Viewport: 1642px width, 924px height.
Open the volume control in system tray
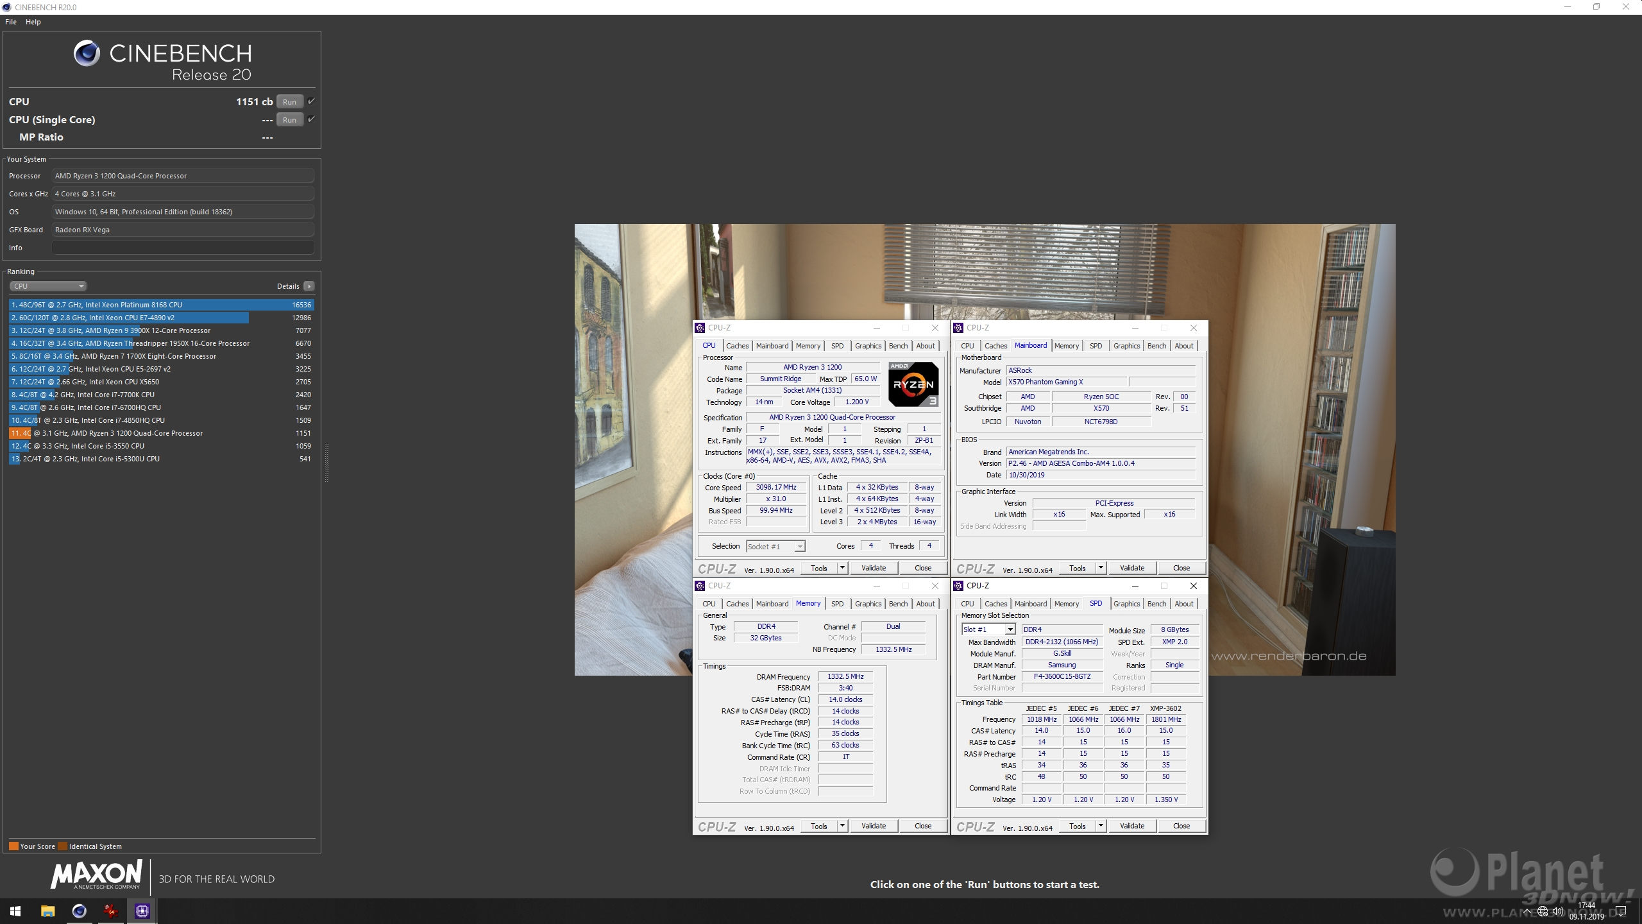[1558, 911]
